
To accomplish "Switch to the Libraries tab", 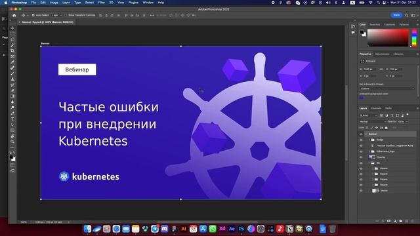I will 398,54.
